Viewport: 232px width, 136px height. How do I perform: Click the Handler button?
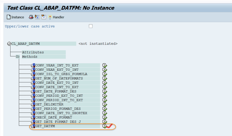(x=56, y=17)
